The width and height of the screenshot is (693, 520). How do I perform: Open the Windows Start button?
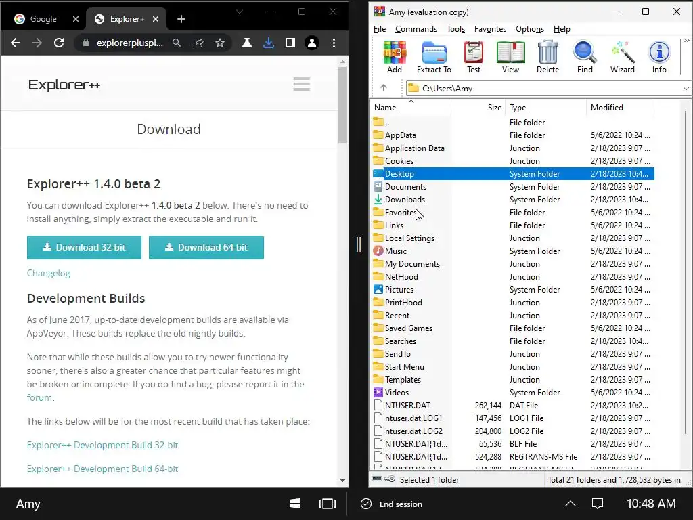(295, 504)
